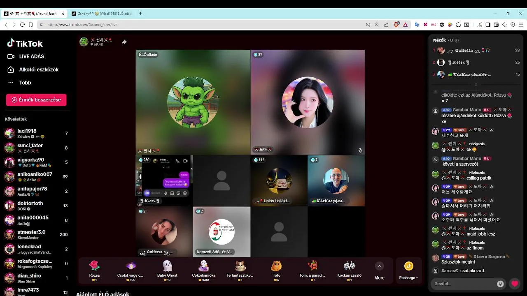Open doktortoth from followed list
The image size is (527, 296).
point(36,206)
